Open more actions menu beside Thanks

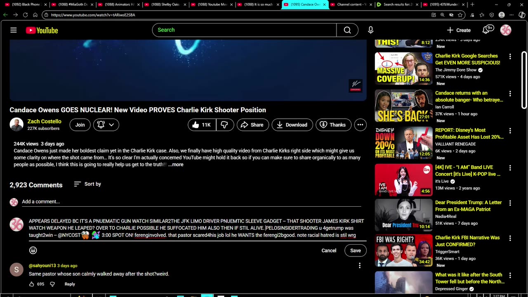360,125
